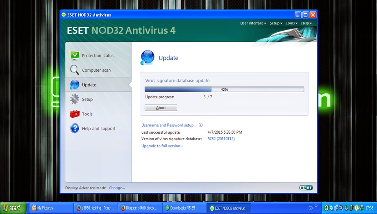The image size is (377, 214).
Task: Click the Windows start button
Action: point(13,208)
